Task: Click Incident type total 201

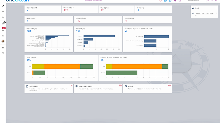Action: click(29, 31)
